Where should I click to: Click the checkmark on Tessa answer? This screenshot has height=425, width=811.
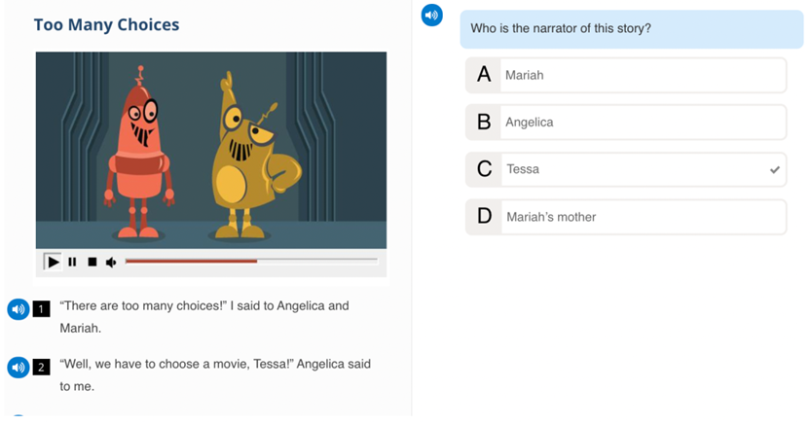[774, 169]
